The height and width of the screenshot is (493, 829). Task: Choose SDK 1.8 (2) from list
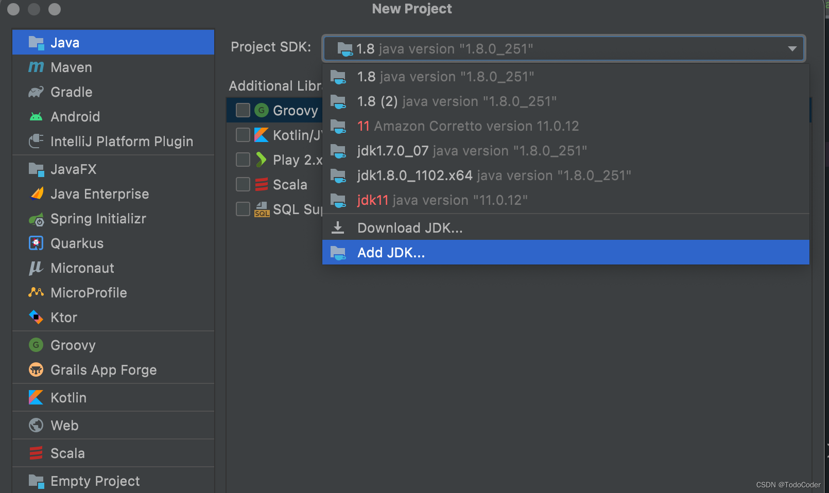(x=565, y=101)
